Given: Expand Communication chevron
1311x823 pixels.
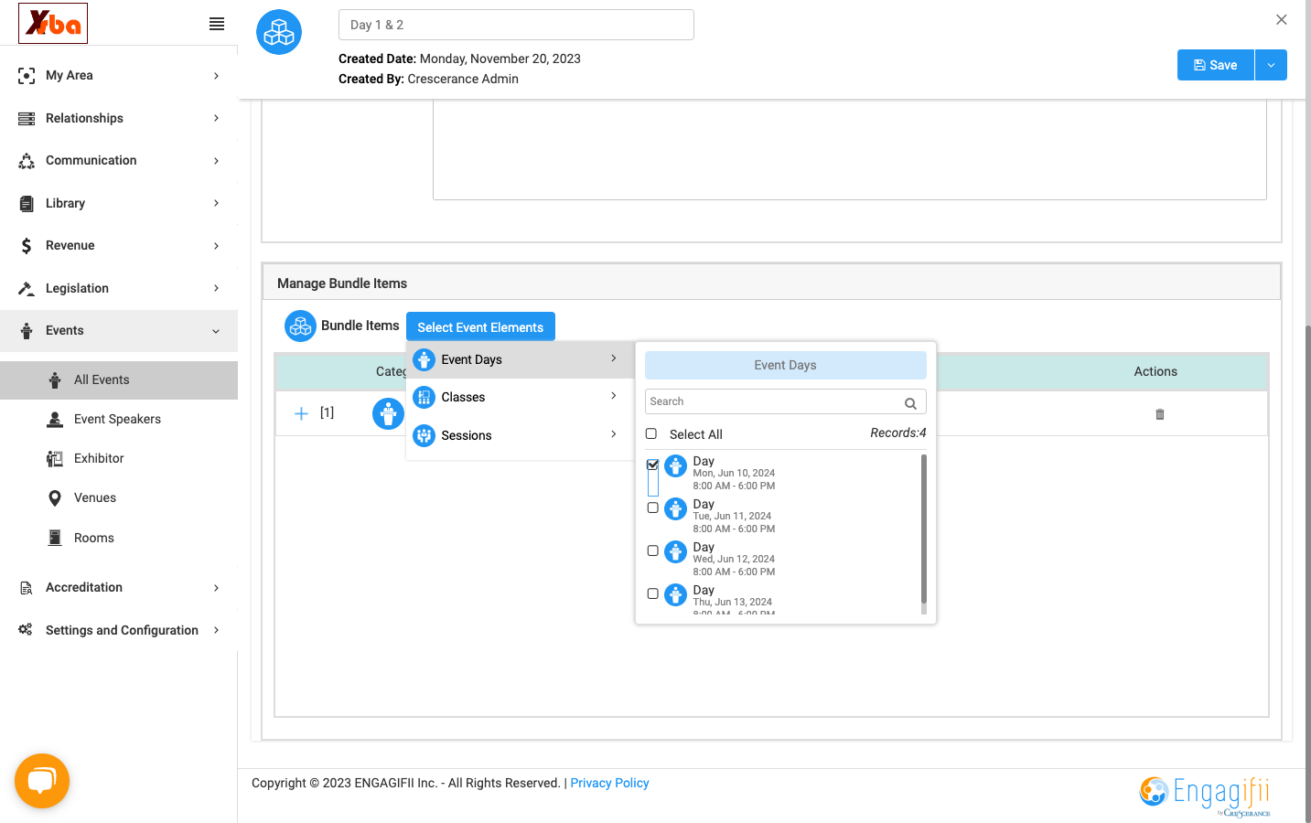Looking at the screenshot, I should 216,161.
